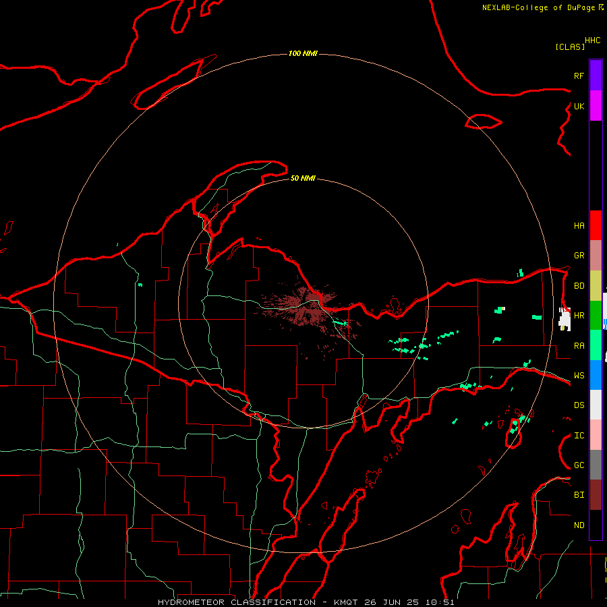607x607 pixels.
Task: Click the 10:51 timestamp
Action: [x=440, y=602]
